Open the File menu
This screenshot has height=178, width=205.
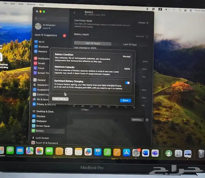click(x=5, y=4)
